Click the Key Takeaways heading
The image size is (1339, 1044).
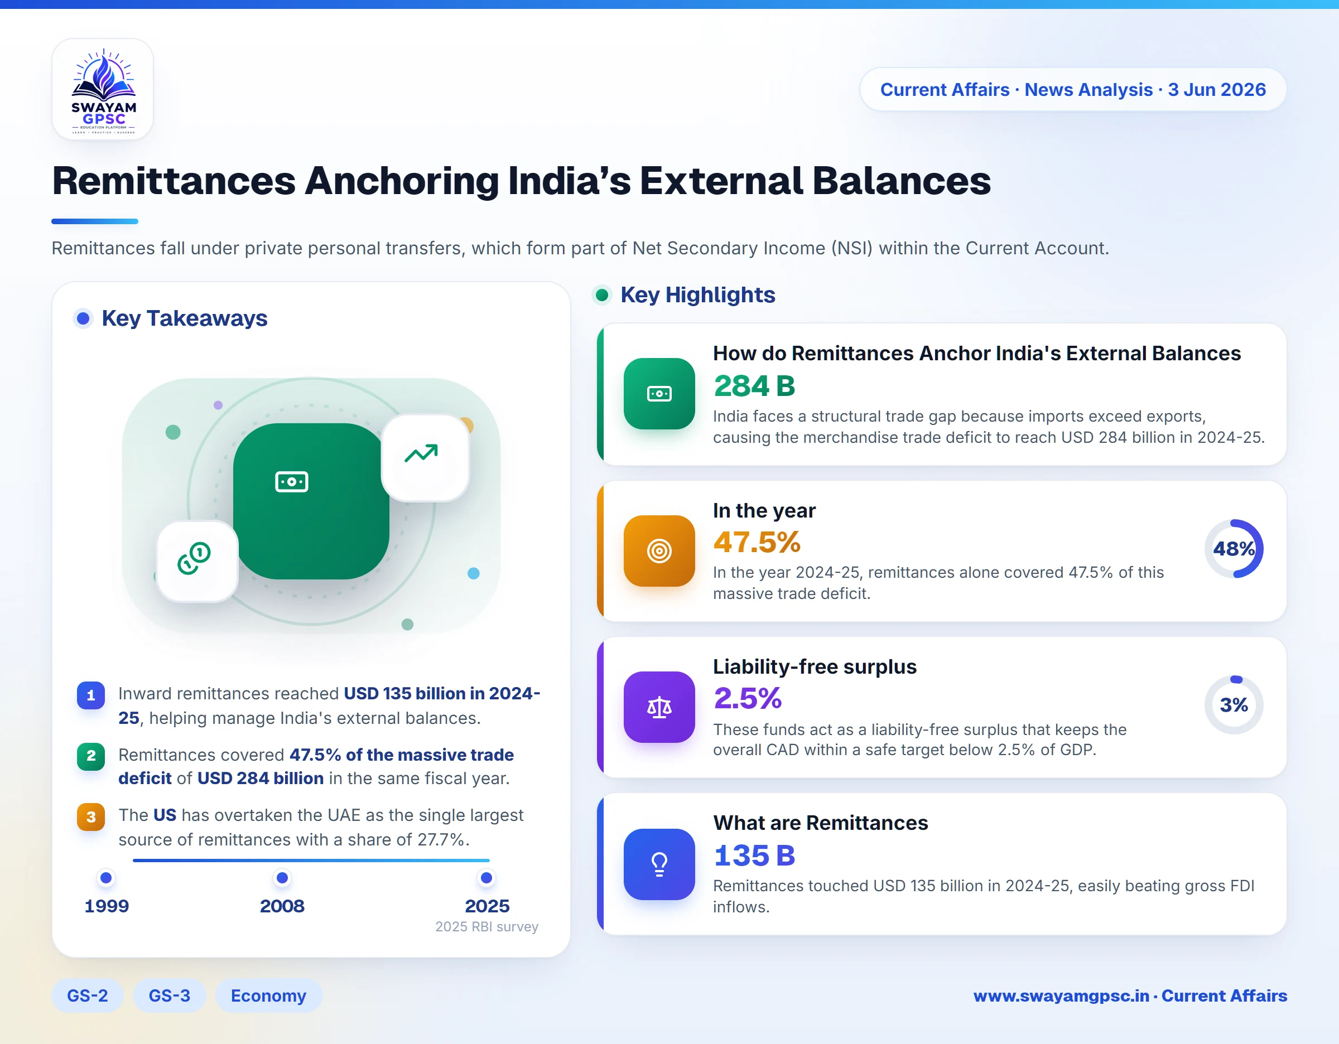[x=185, y=318]
